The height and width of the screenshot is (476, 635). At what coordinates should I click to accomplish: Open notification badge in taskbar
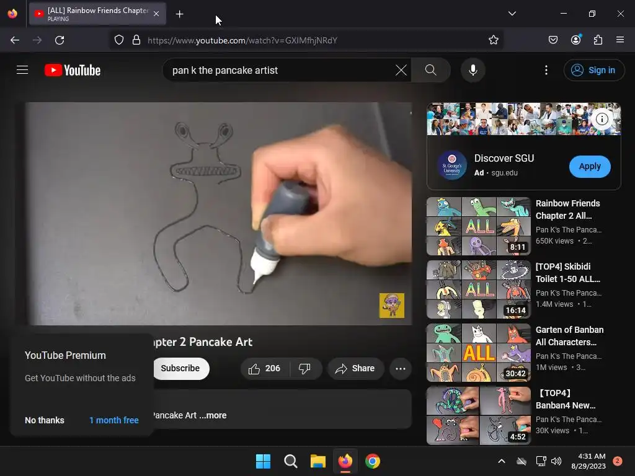618,461
